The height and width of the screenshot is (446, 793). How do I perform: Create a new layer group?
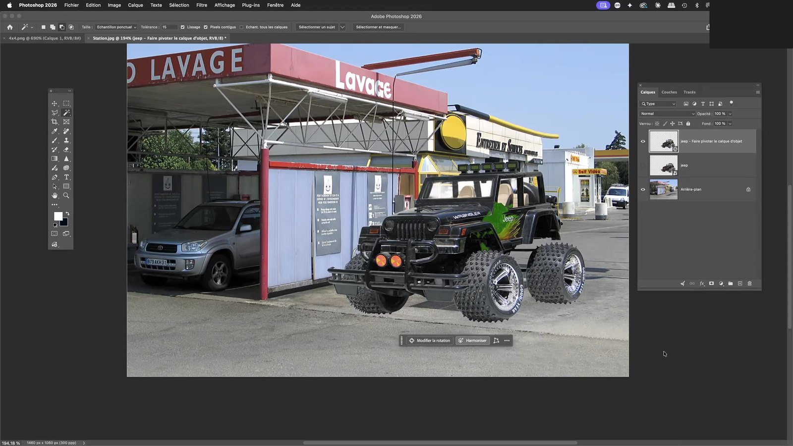731,283
